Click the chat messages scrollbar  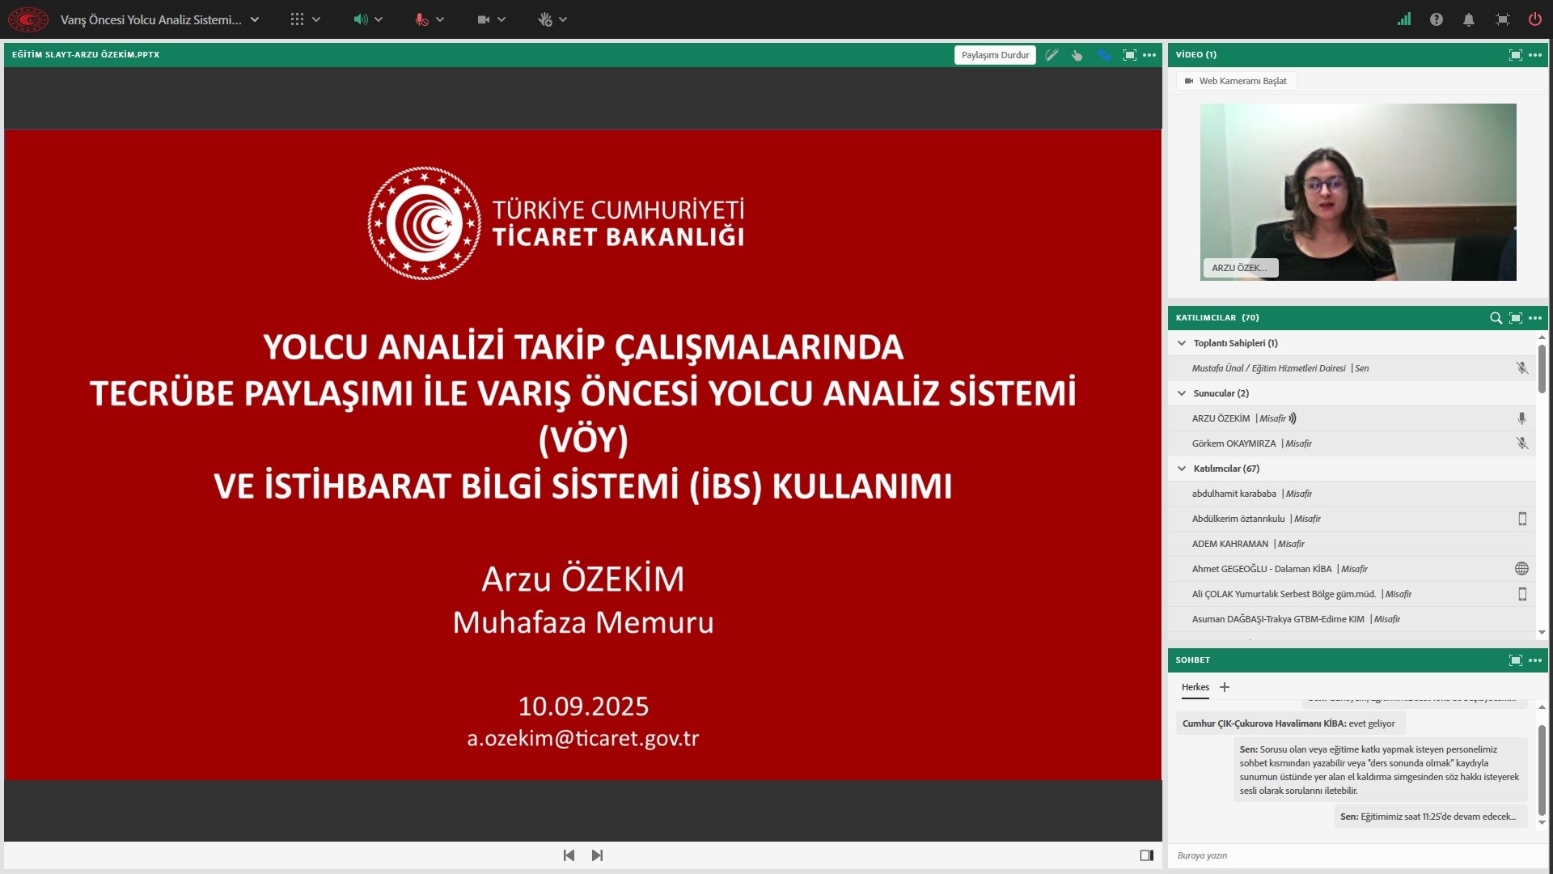pos(1542,769)
